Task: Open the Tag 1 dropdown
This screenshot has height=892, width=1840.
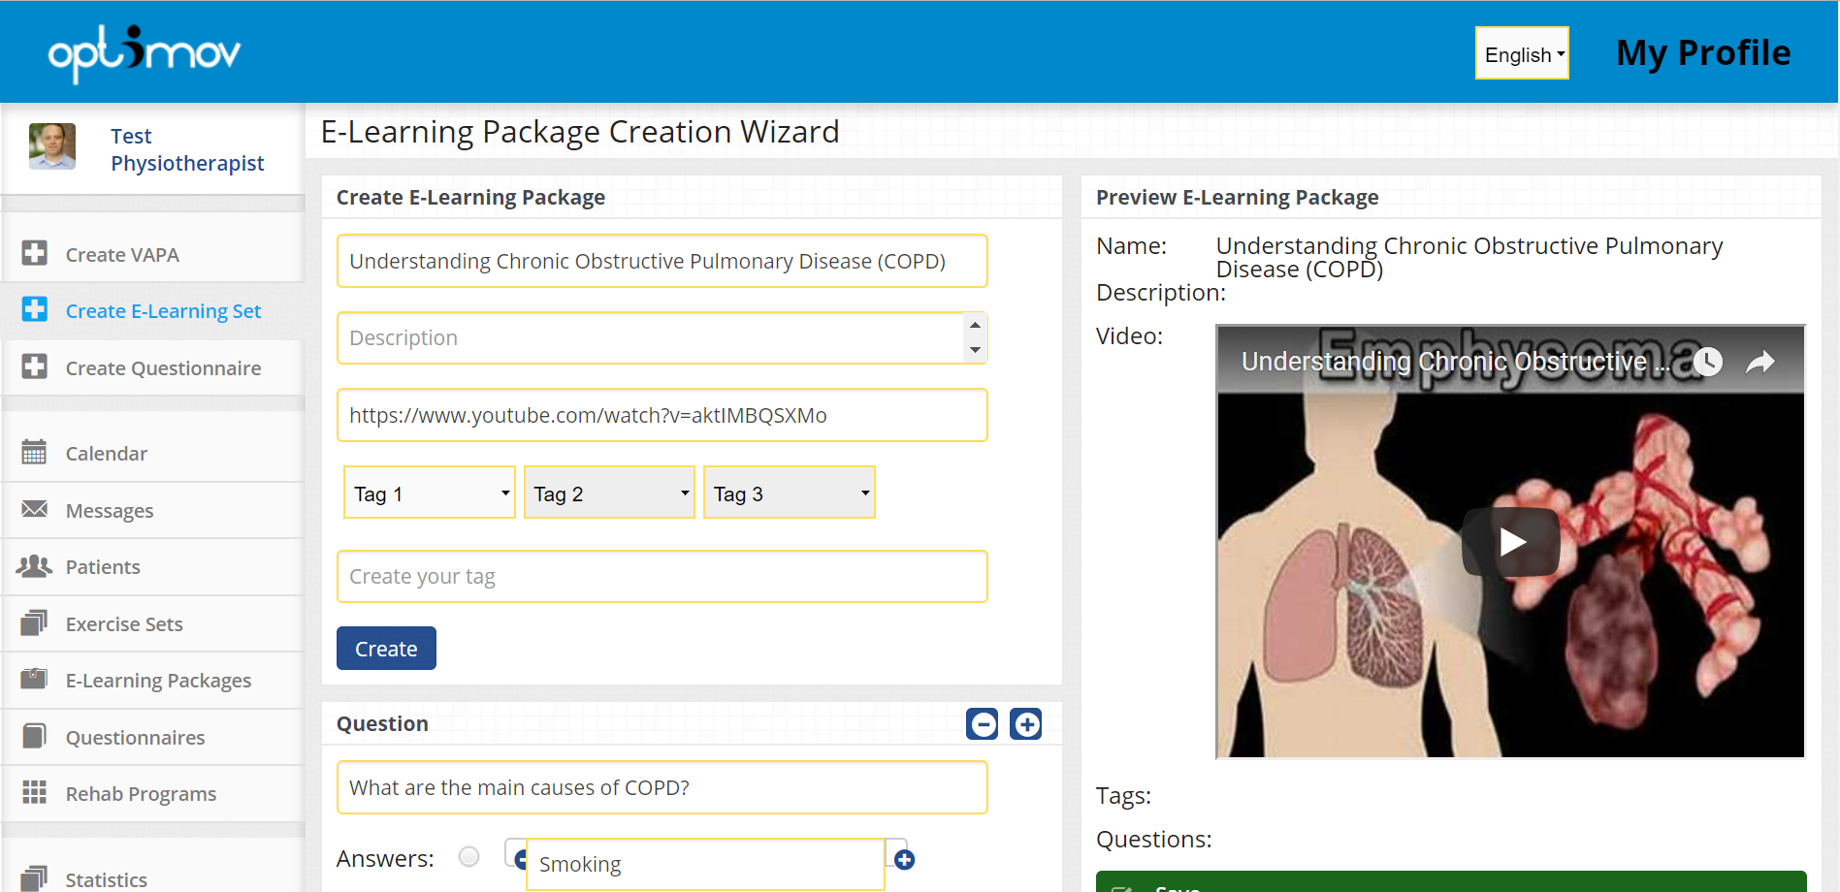Action: click(x=430, y=493)
